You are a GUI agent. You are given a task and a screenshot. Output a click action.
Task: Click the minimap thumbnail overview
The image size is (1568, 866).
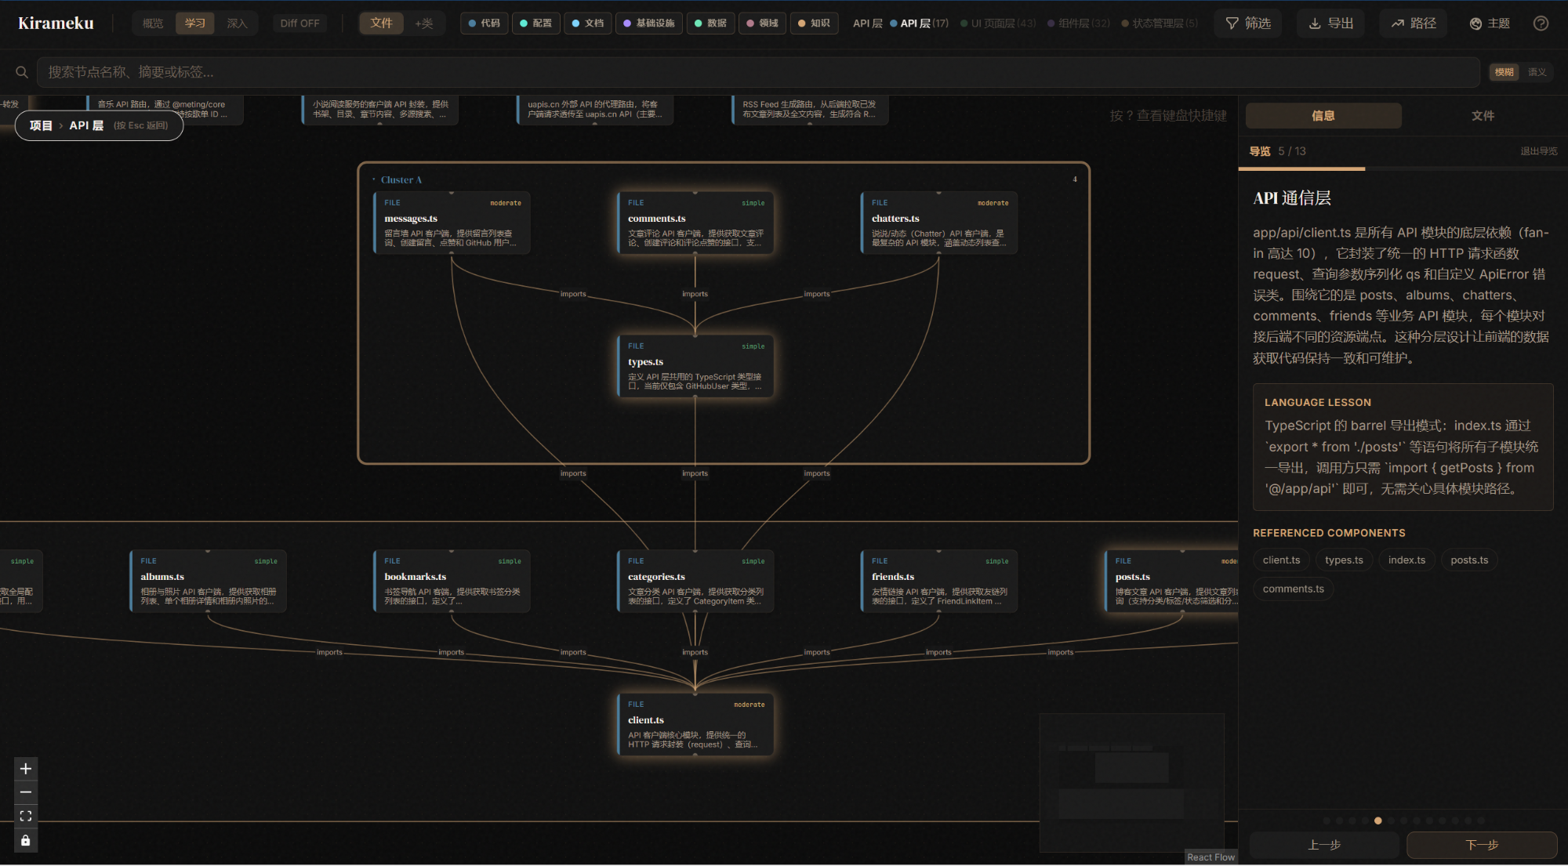coord(1131,782)
